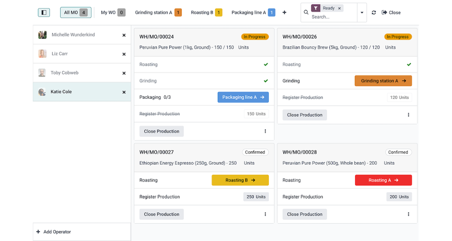This screenshot has width=452, height=241.
Task: Click the refresh icon in toolbar
Action: coord(374,13)
